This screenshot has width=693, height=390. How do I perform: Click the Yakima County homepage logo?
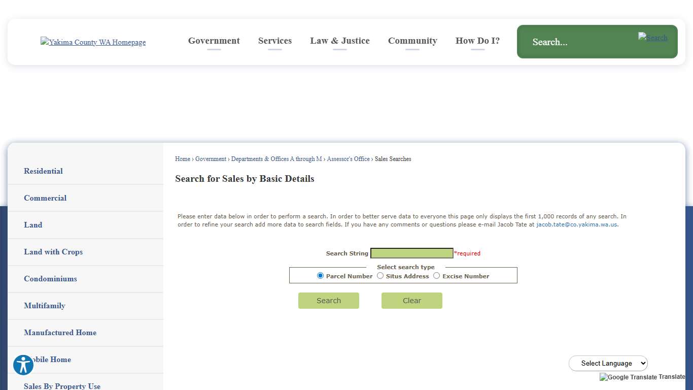(93, 42)
